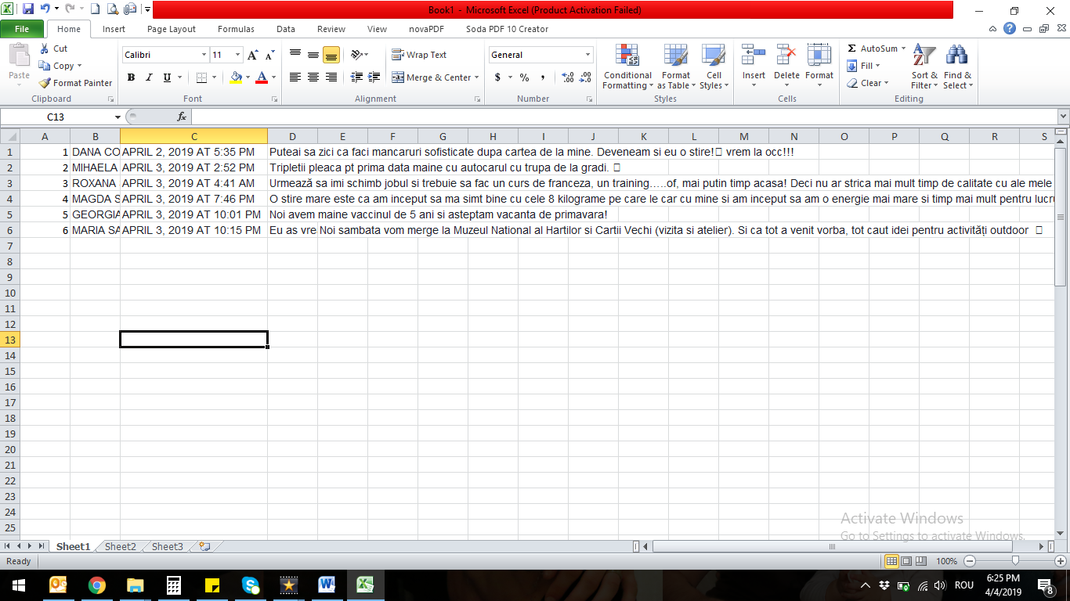Click the Fill Color bucket swatch
1070x601 pixels.
coord(236,77)
